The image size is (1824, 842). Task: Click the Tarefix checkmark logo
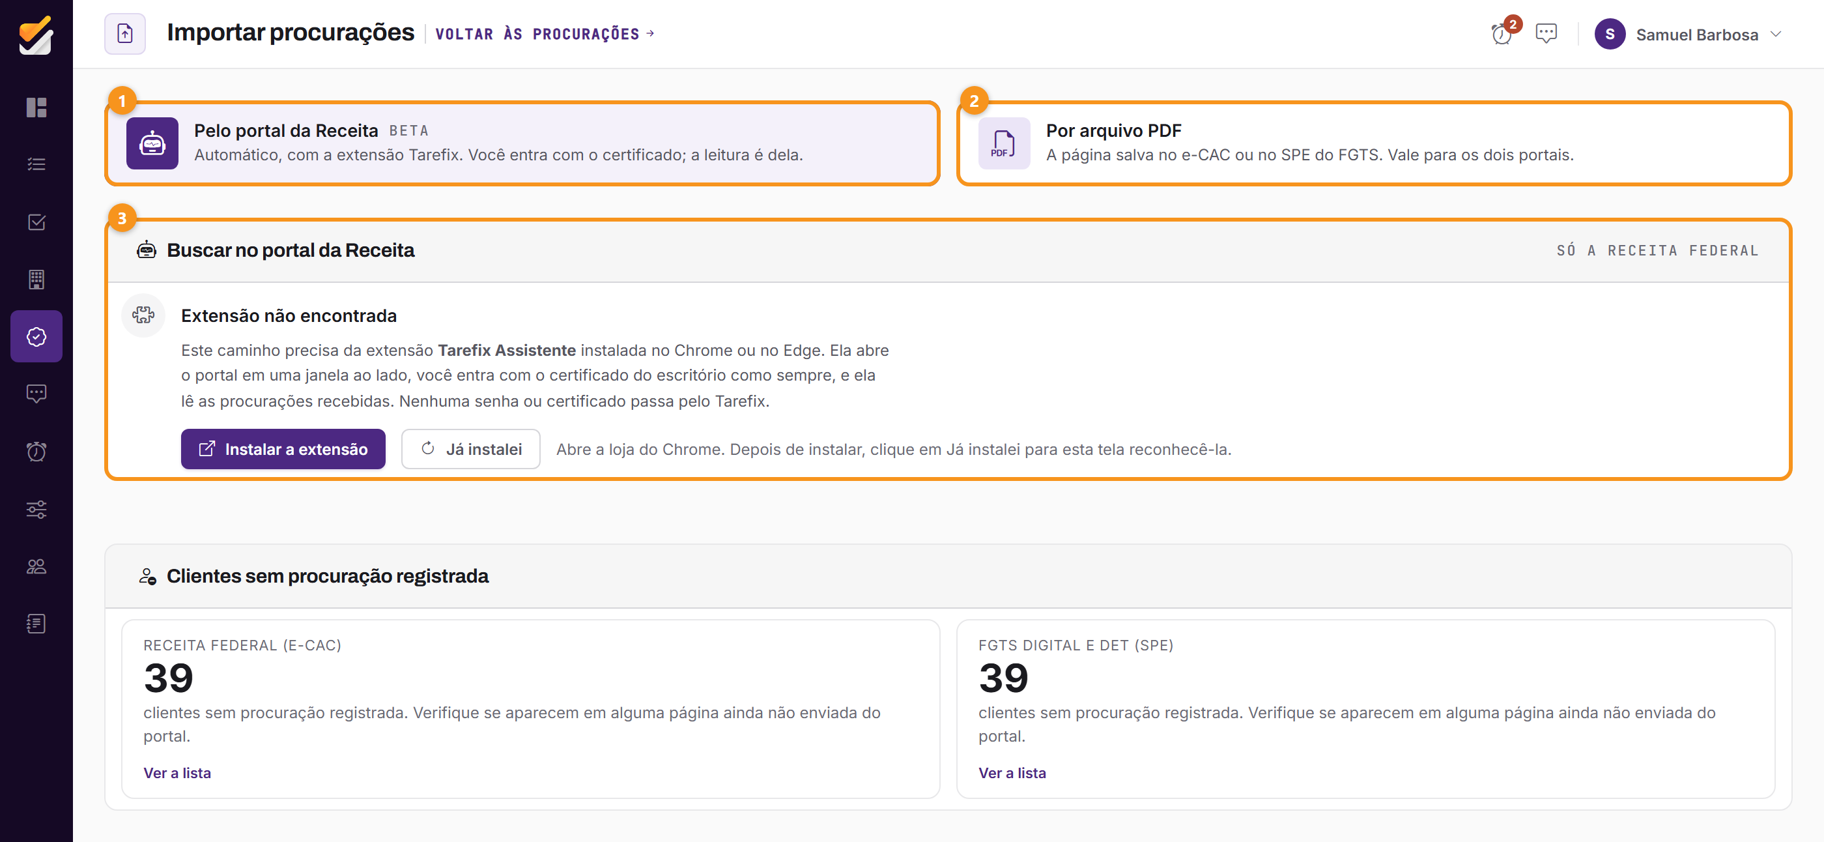click(36, 35)
